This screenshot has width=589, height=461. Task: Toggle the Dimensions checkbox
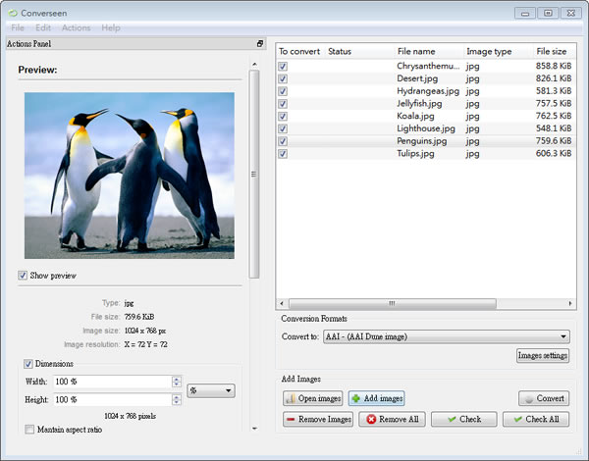29,364
